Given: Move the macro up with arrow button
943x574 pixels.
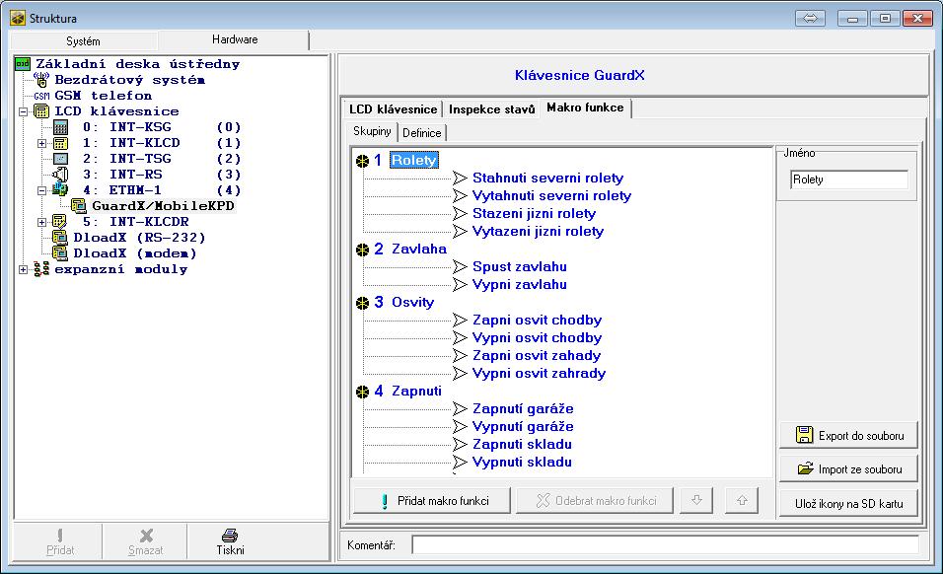Looking at the screenshot, I should [742, 501].
